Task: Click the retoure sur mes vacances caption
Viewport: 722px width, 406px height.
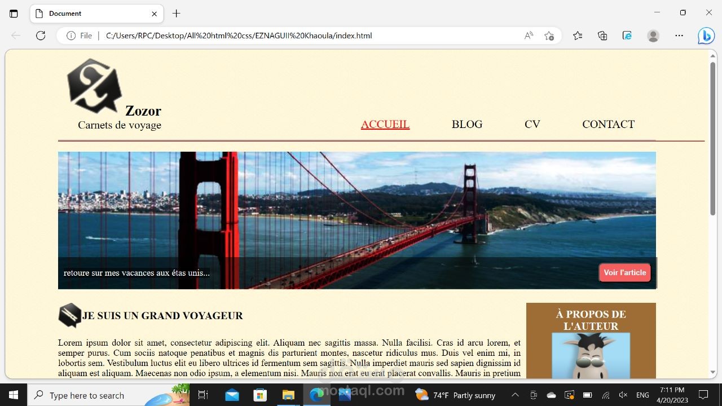Action: [x=137, y=273]
